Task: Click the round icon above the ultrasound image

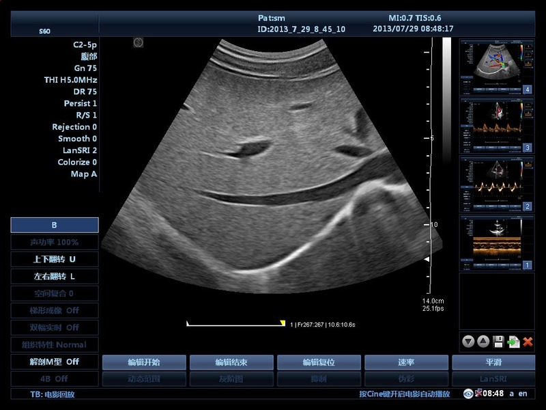Action: [139, 42]
